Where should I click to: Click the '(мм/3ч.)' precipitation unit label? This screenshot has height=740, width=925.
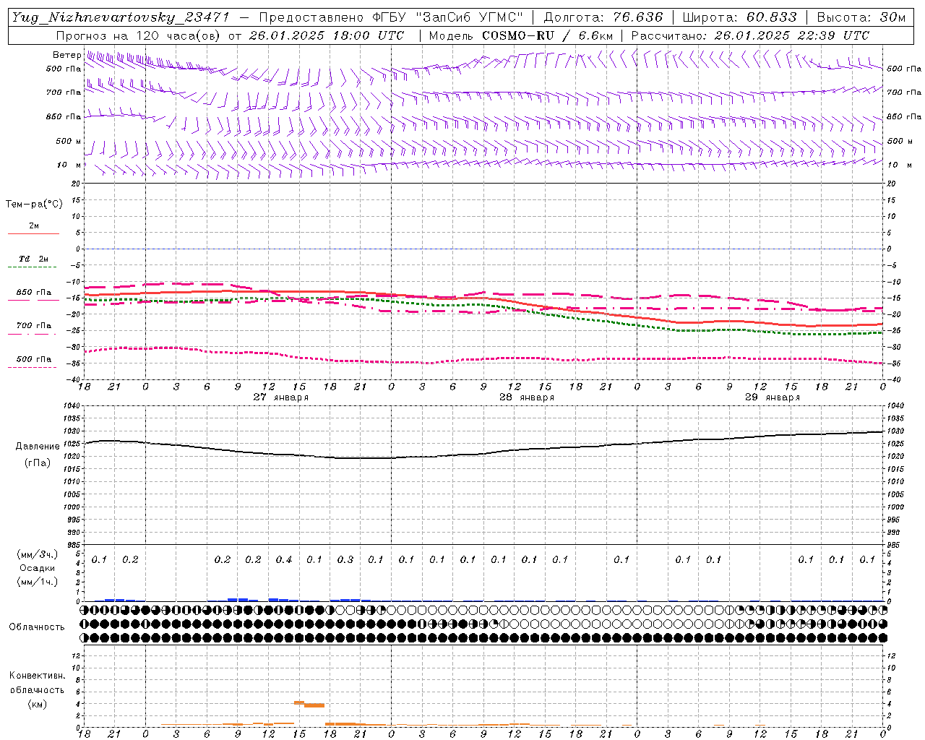tap(38, 554)
